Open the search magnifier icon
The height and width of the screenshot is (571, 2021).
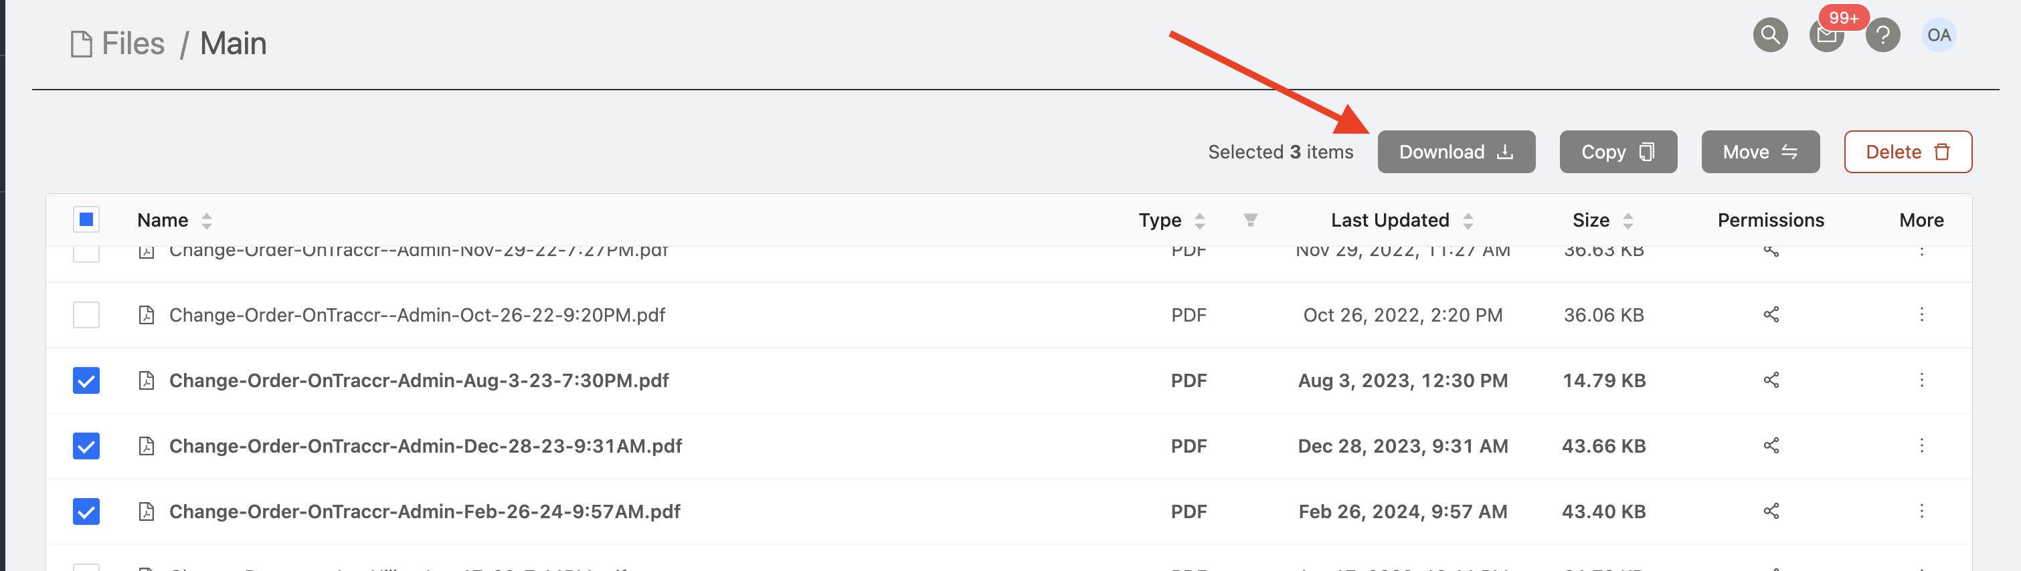[1770, 35]
